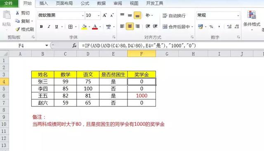Image resolution: width=264 pixels, height=151 pixels.
Task: Align text left
Action: click(122, 26)
